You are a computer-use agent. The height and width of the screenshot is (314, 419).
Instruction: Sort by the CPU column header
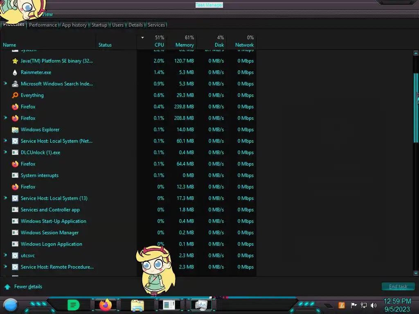tap(159, 45)
